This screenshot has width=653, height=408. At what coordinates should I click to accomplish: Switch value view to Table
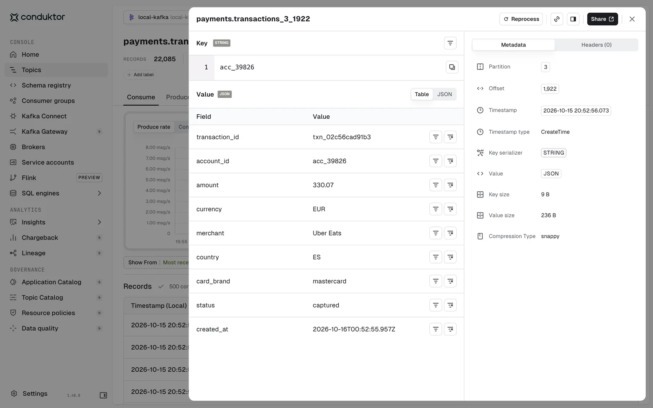pos(422,94)
